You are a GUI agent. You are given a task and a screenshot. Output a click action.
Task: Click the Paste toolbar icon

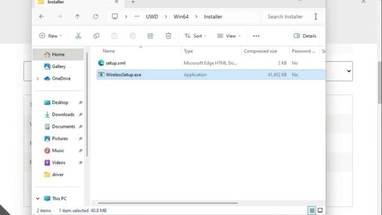click(x=114, y=36)
